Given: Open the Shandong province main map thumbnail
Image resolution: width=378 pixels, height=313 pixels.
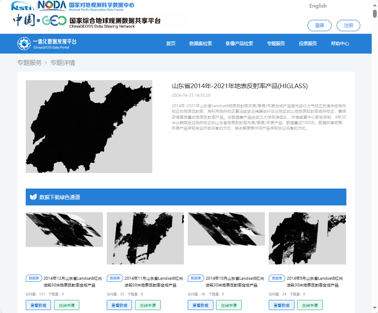Looking at the screenshot, I should click(x=89, y=127).
